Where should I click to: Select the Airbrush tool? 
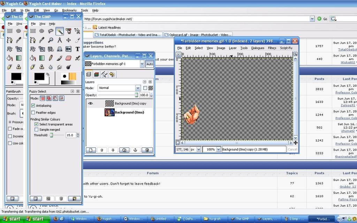click(x=77, y=58)
